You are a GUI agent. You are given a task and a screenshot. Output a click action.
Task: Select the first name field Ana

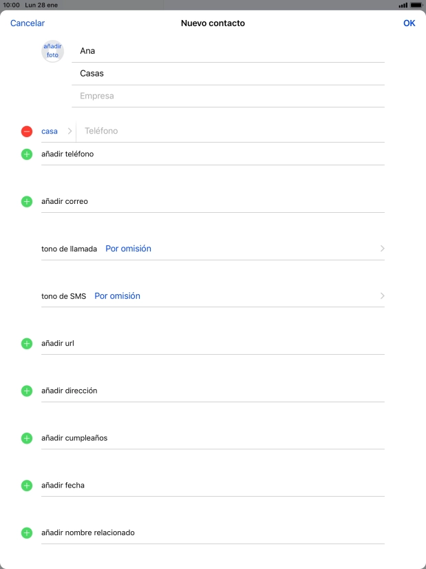coord(228,51)
